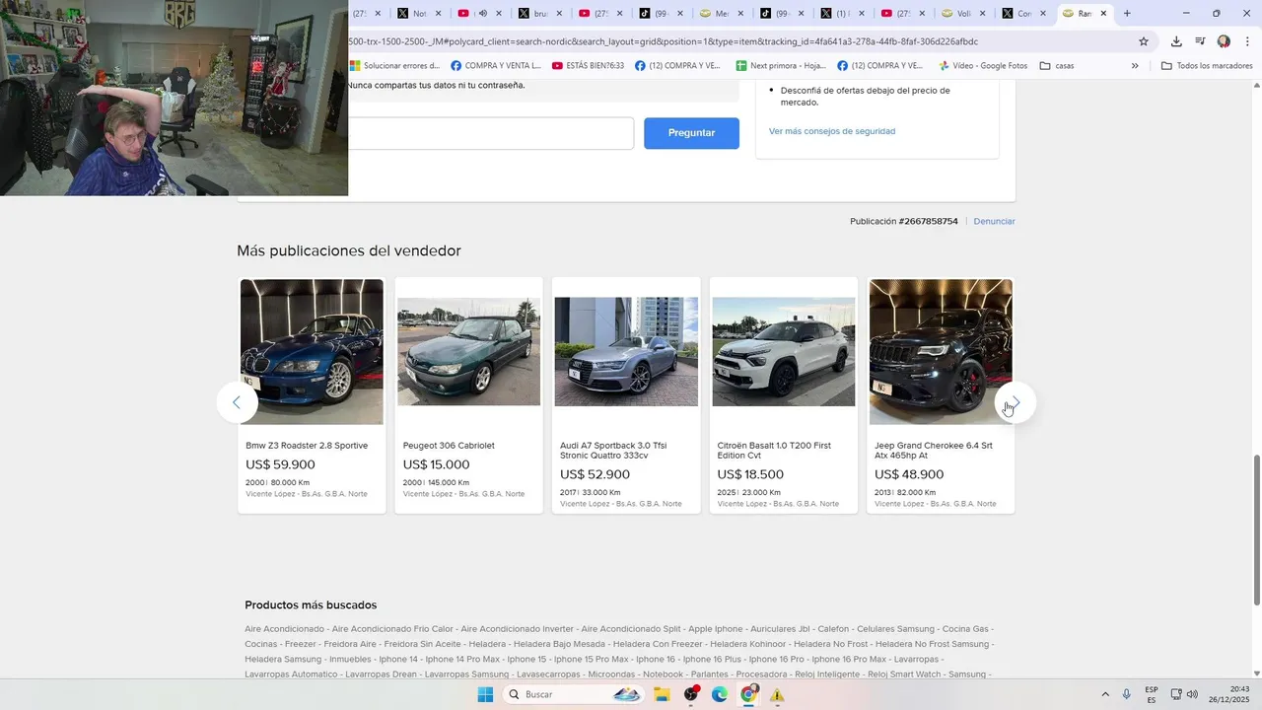Open Chrome media controls icon

(x=1200, y=41)
